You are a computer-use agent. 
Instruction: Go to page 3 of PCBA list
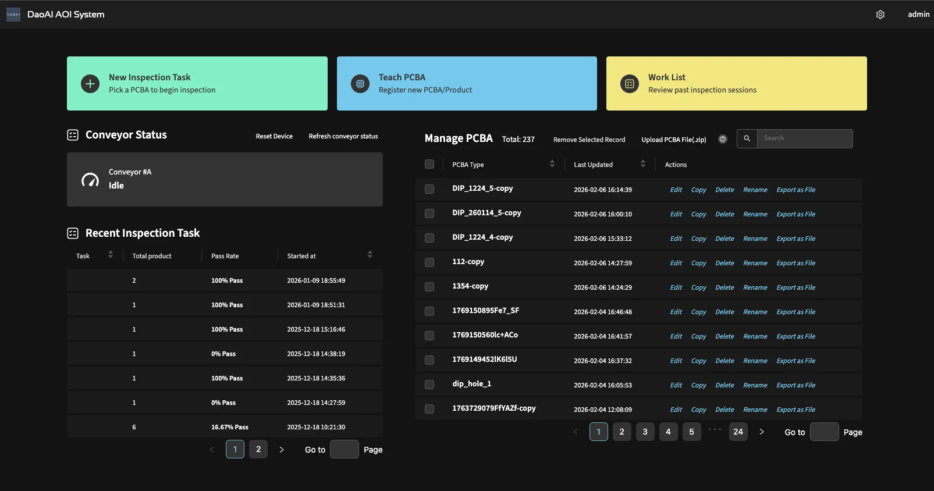(x=645, y=432)
